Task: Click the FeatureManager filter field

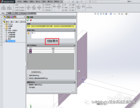Action: (x=15, y=19)
